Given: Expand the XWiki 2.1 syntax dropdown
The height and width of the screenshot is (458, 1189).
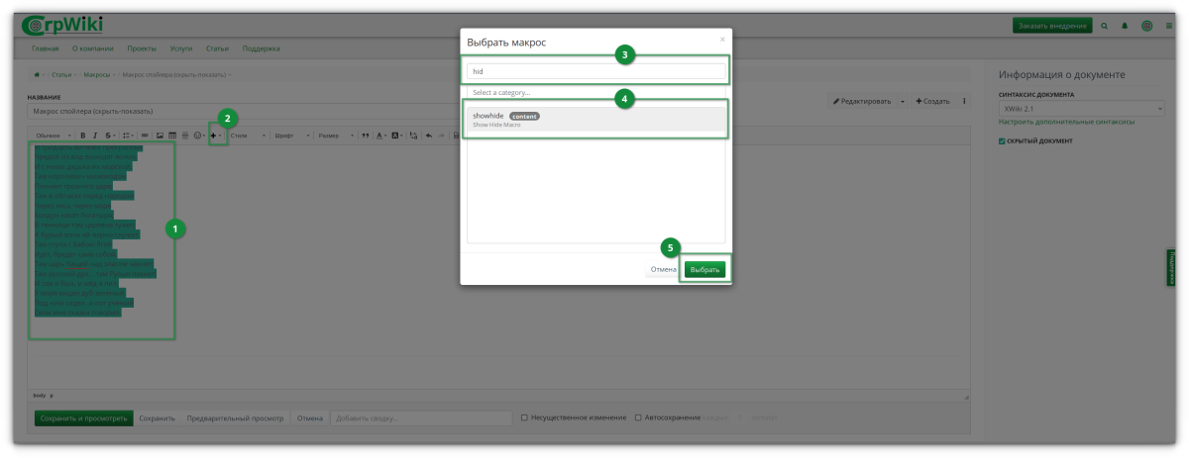Looking at the screenshot, I should [1081, 108].
